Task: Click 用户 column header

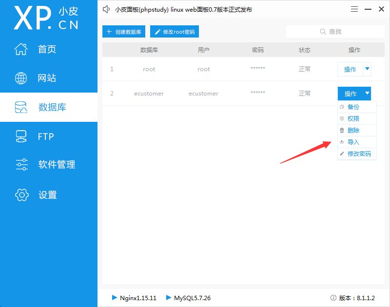Action: [x=203, y=50]
